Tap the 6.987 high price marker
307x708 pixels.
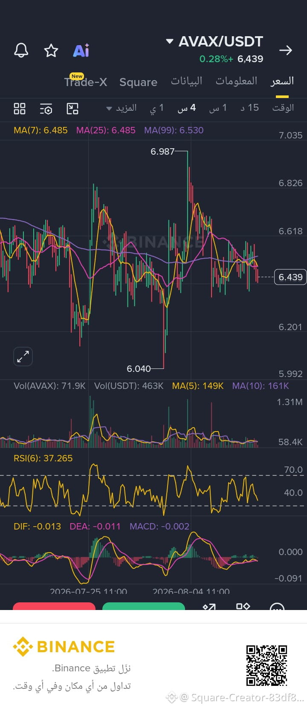click(162, 151)
